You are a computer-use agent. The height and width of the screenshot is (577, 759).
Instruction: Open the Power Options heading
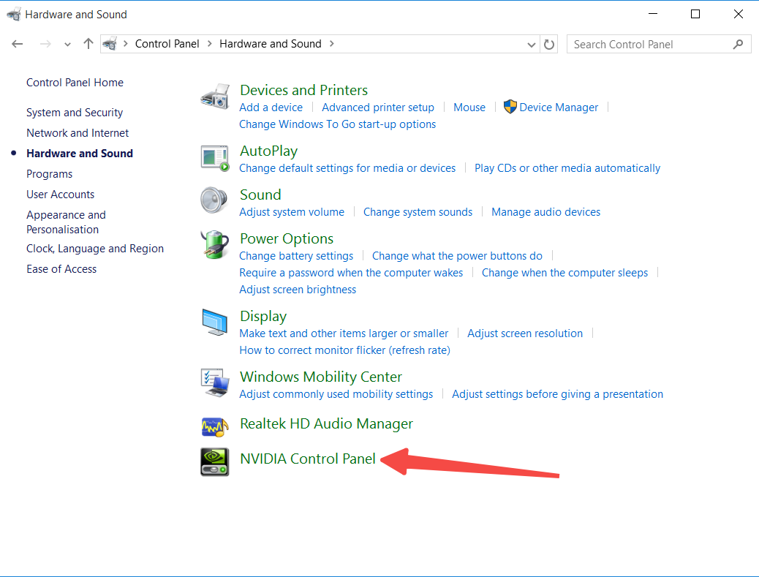pyautogui.click(x=287, y=238)
